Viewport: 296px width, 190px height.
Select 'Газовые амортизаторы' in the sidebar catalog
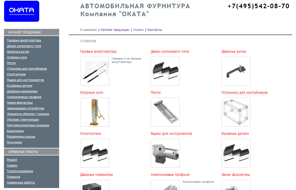click(24, 40)
